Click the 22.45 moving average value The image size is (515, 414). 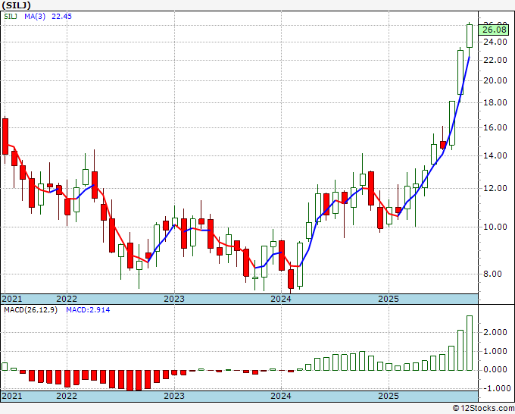pyautogui.click(x=61, y=16)
